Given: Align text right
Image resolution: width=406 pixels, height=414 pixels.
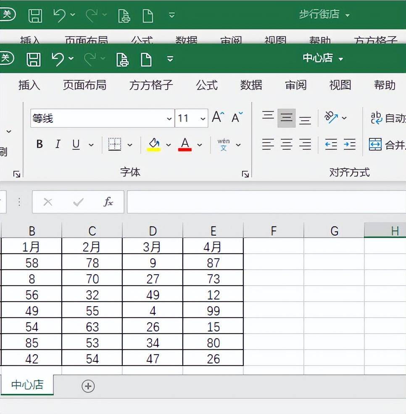Looking at the screenshot, I should coord(305,144).
